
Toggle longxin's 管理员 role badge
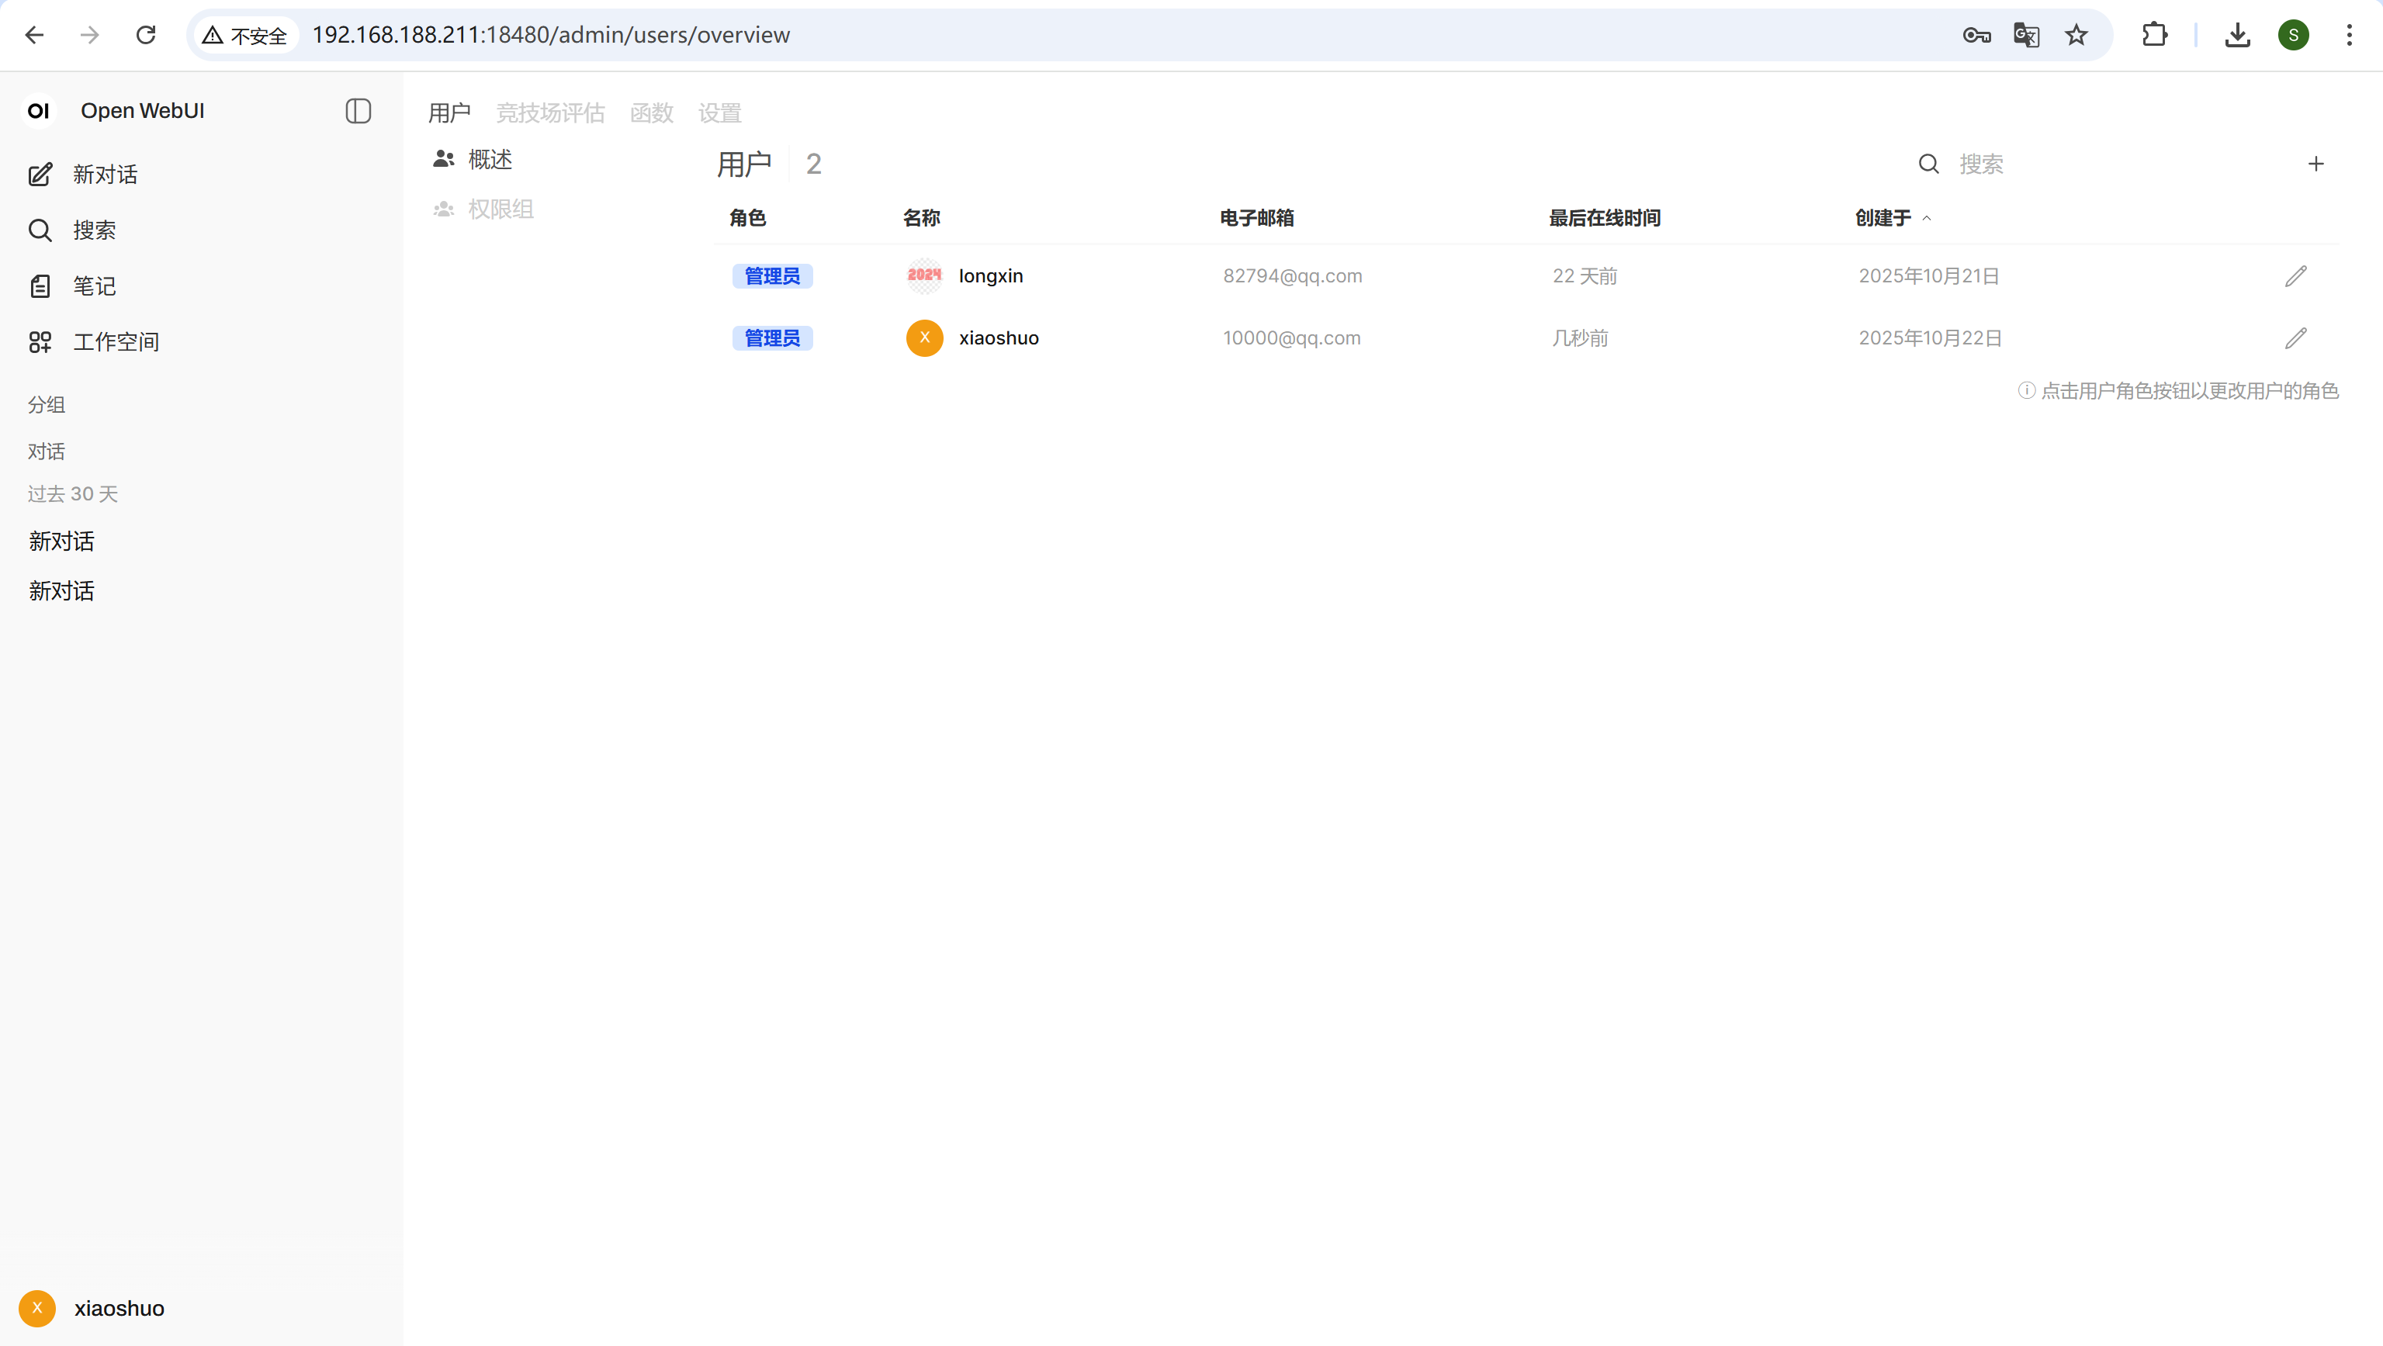pos(771,275)
